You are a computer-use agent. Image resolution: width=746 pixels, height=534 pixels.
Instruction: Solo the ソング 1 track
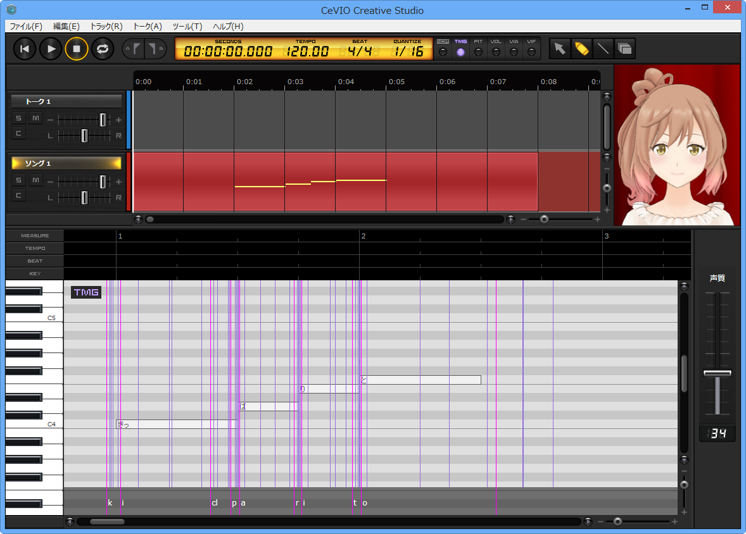pos(18,180)
